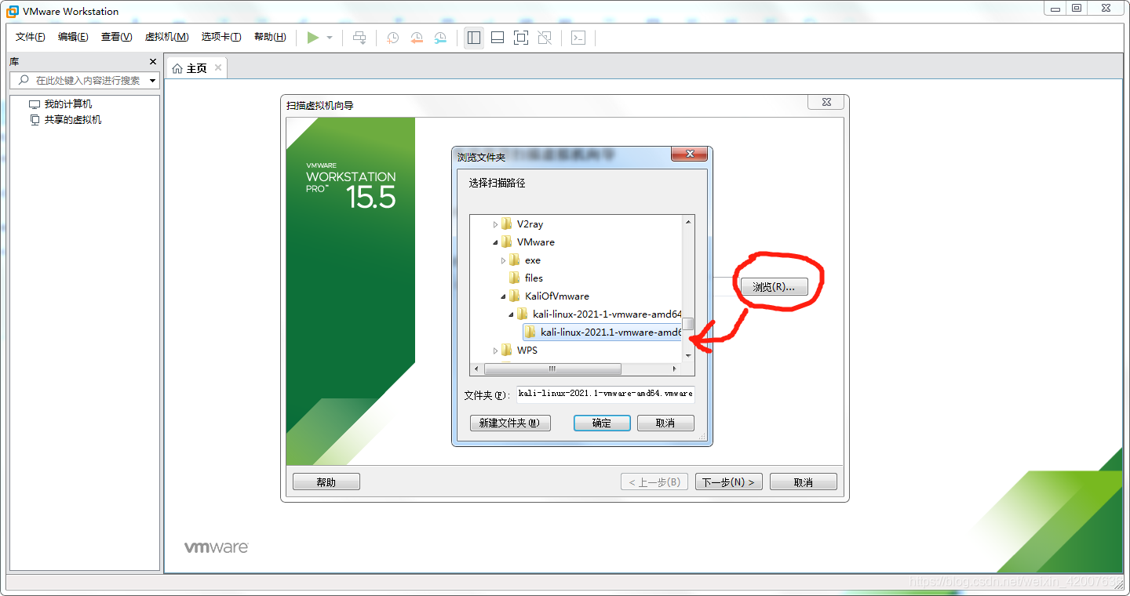Expand the WPS folder node

point(495,351)
